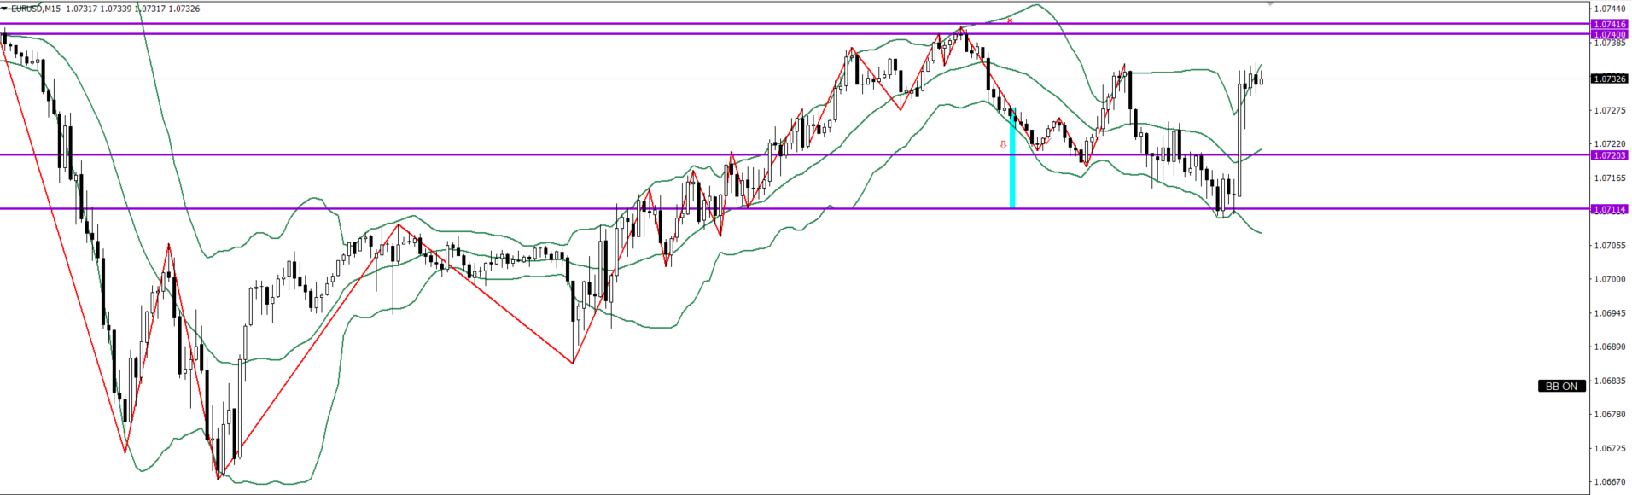Click the current price tag 1.07326
The height and width of the screenshot is (495, 1632).
click(x=1609, y=79)
